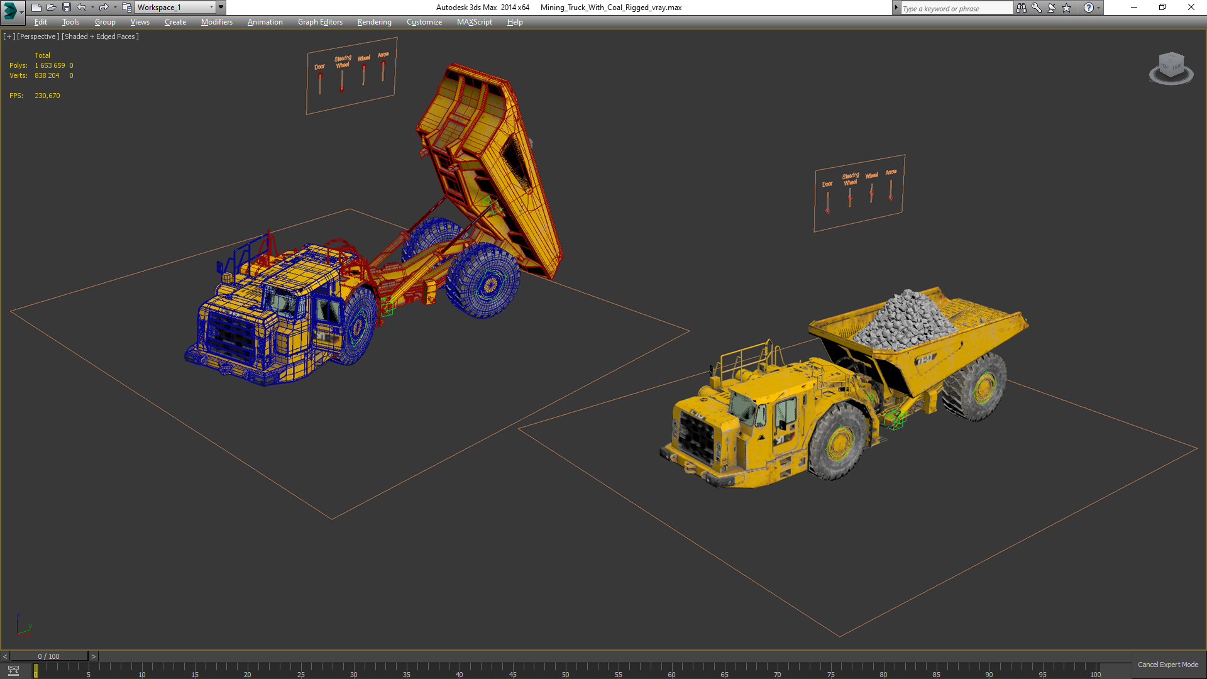Click the Open File folder icon

tap(51, 8)
